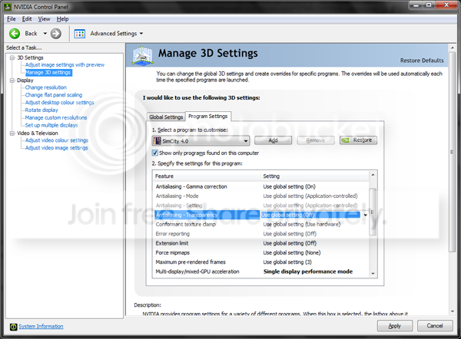Select the Multi-display/mixed-GPU acceleration row
Screen dimensions: 461x339
click(x=261, y=272)
